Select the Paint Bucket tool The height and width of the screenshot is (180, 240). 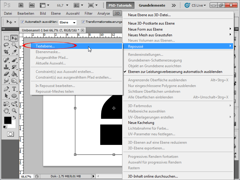pos(14,74)
